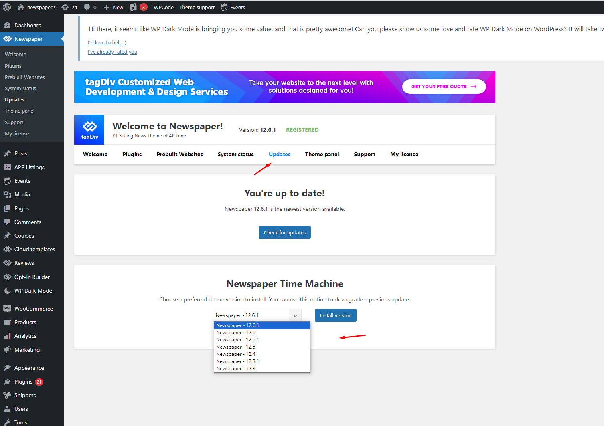
Task: Click the WooCommerce icon
Action: pos(7,309)
